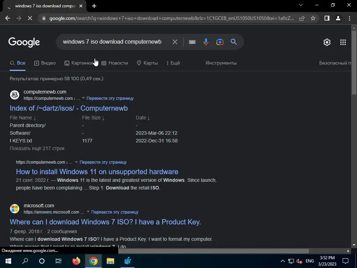Close the windows 7 iso download tab
This screenshot has height=268, width=357.
pyautogui.click(x=81, y=6)
